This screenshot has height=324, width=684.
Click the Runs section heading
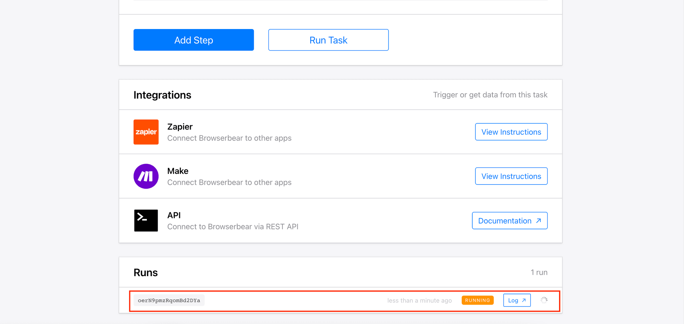(146, 272)
